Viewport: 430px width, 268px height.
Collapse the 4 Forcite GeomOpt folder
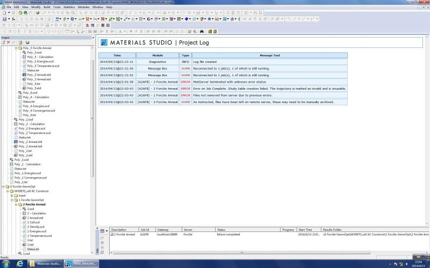3,186
